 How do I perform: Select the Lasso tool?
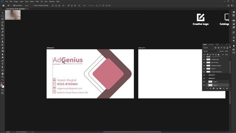[3, 19]
